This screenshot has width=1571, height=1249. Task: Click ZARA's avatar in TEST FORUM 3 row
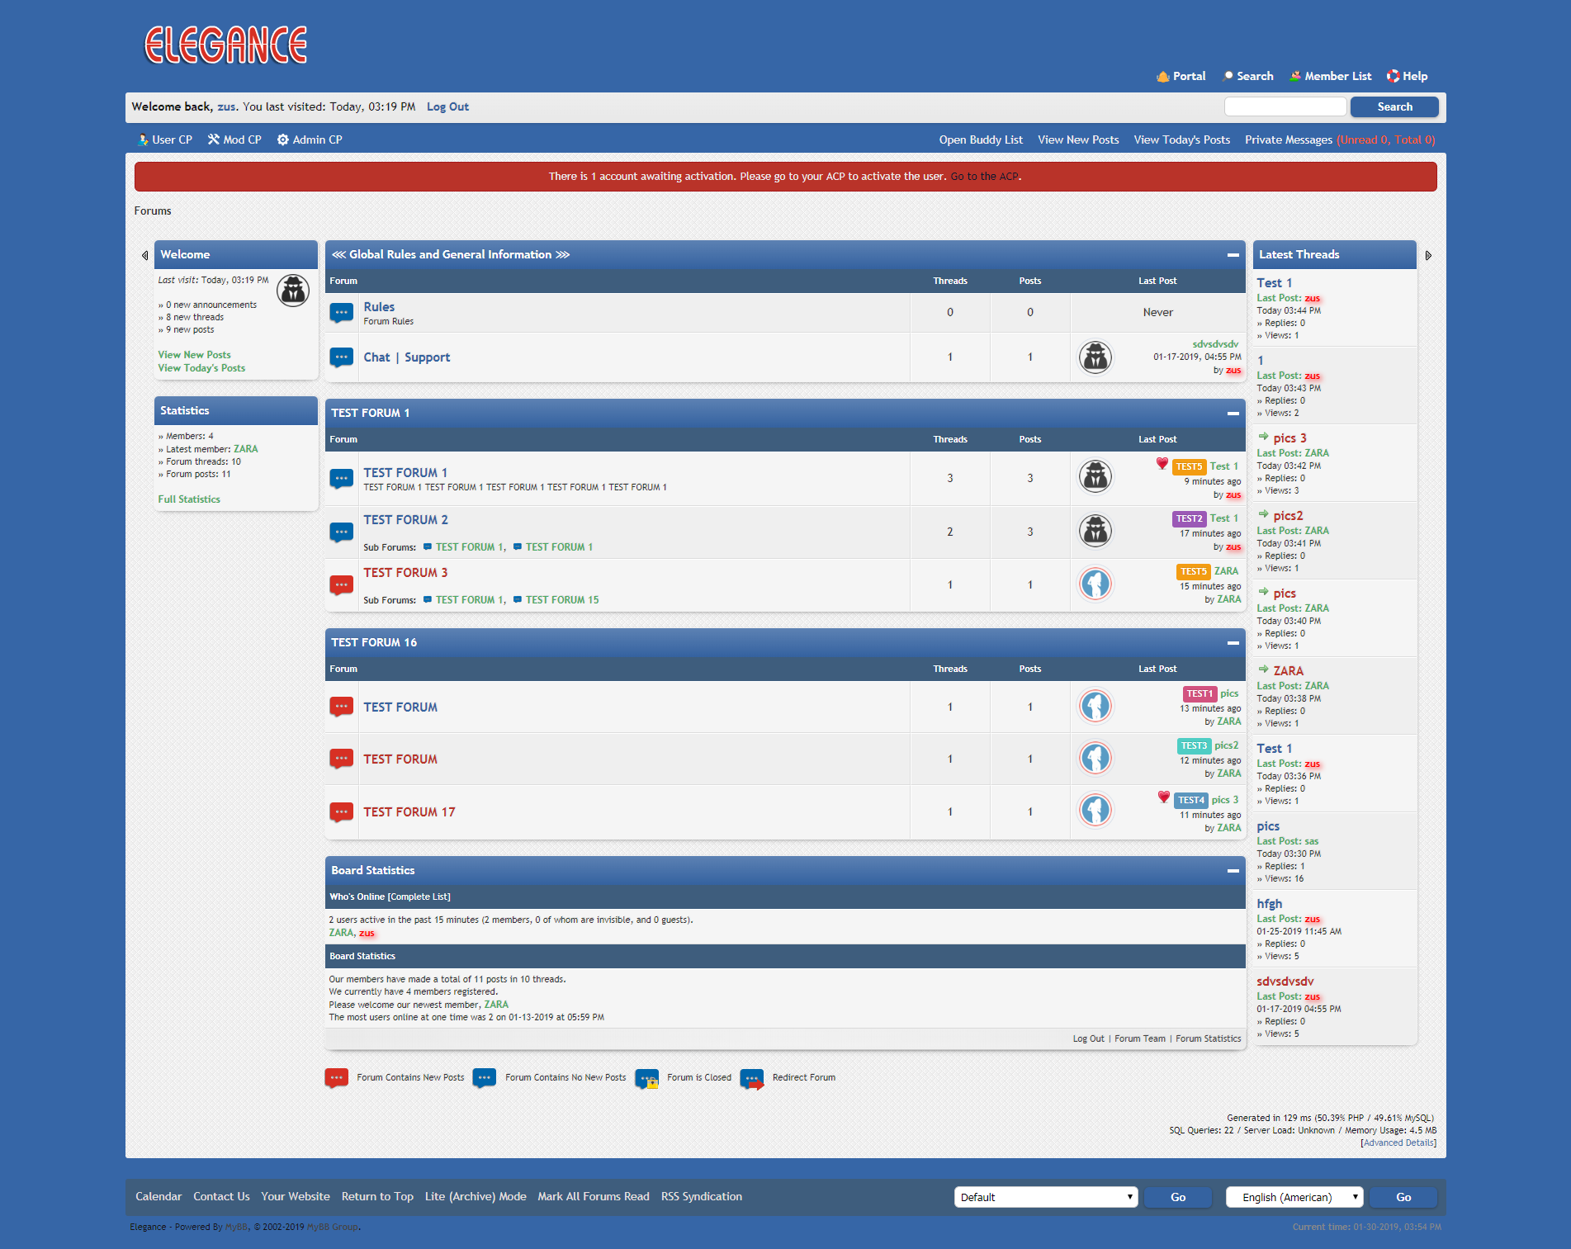click(1095, 584)
